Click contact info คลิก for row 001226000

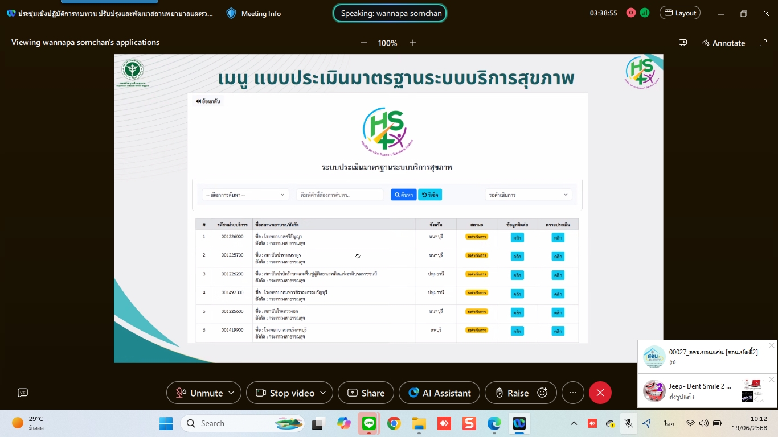coord(517,238)
